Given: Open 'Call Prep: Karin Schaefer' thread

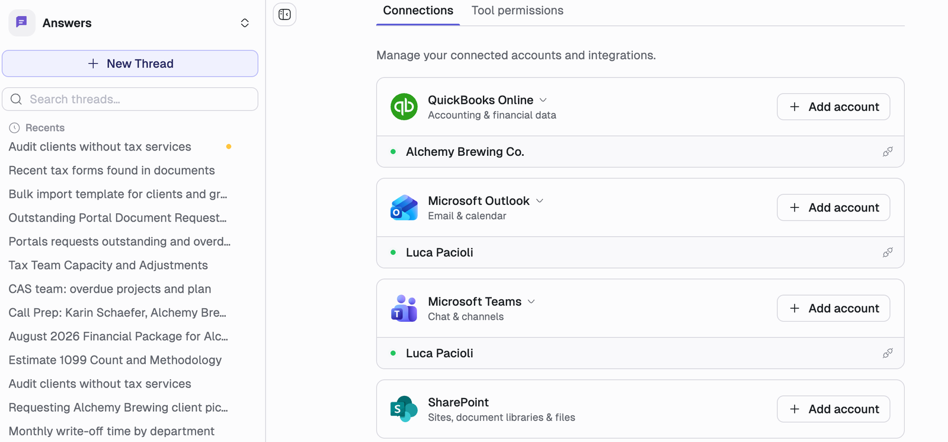Looking at the screenshot, I should click(117, 313).
